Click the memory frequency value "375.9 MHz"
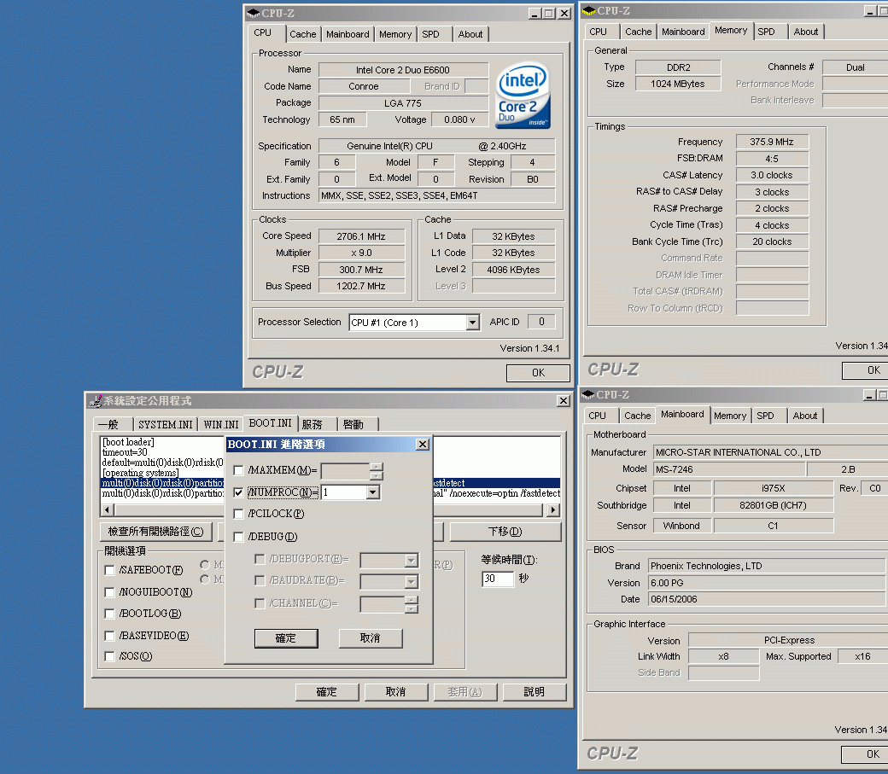Screen dimensions: 888x774 pyautogui.click(x=772, y=143)
